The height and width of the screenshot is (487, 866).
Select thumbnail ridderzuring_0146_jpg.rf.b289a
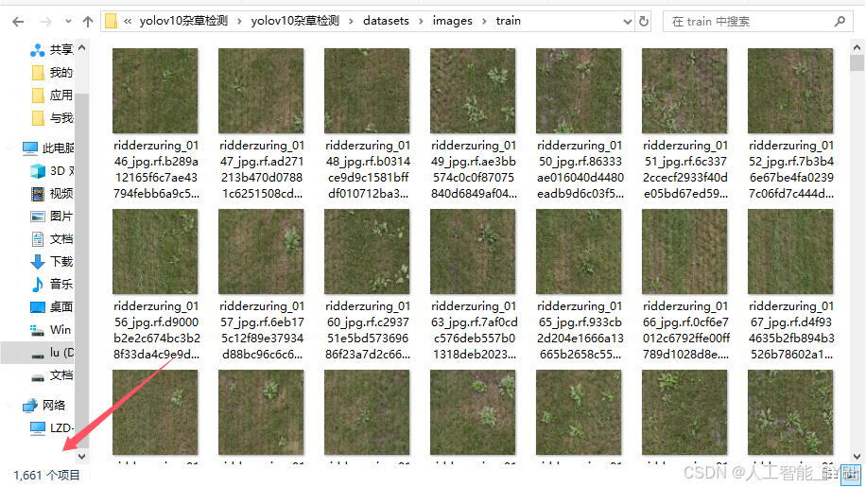(x=155, y=91)
